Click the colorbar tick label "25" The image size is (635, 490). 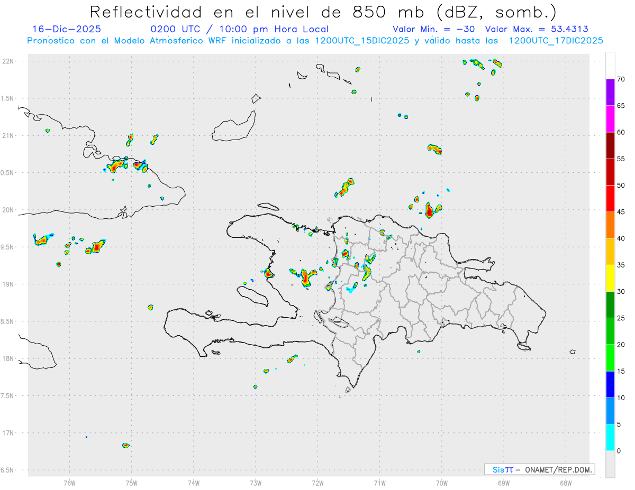point(621,318)
